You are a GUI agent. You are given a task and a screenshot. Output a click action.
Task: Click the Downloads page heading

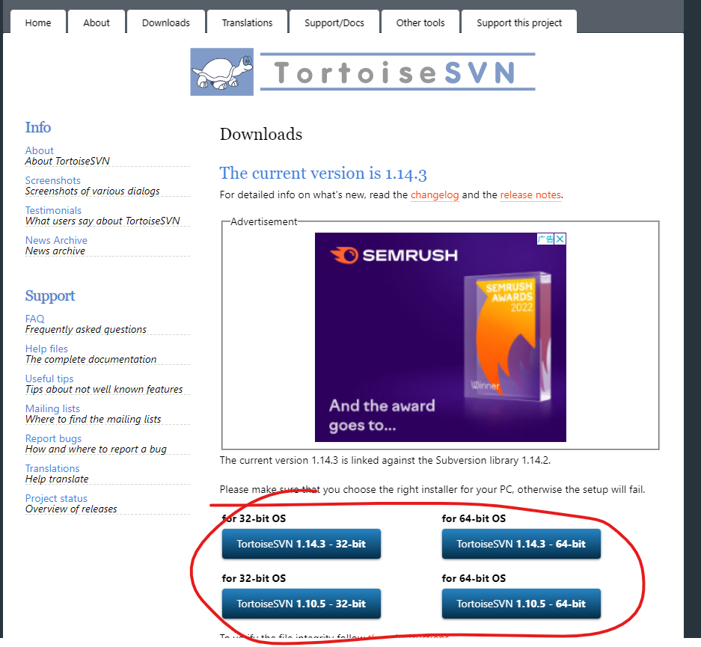pyautogui.click(x=261, y=134)
